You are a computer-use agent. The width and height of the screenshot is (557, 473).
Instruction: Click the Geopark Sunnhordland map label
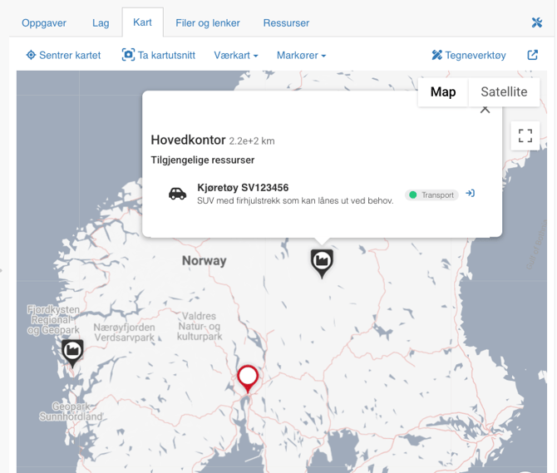[x=71, y=411]
